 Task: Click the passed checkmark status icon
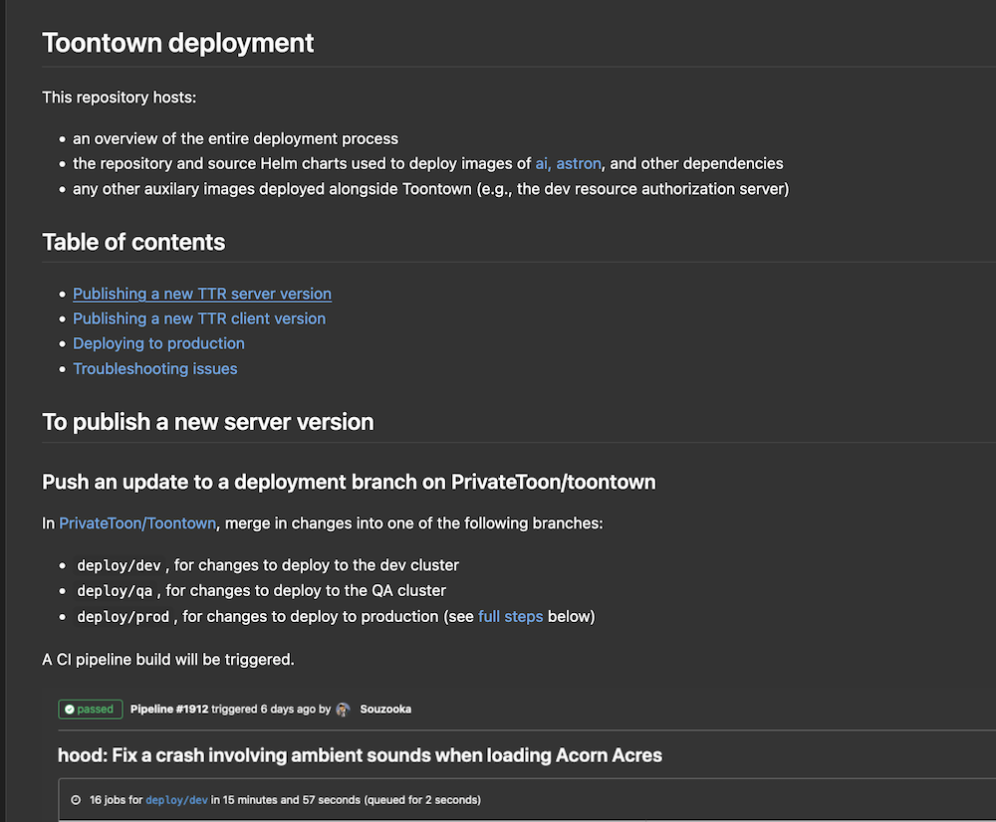pyautogui.click(x=70, y=709)
